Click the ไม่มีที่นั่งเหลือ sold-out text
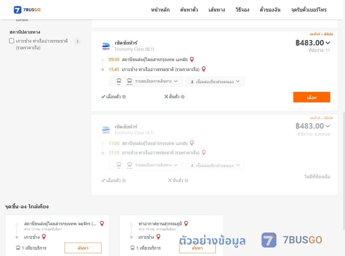The height and width of the screenshot is (256, 345). click(317, 177)
